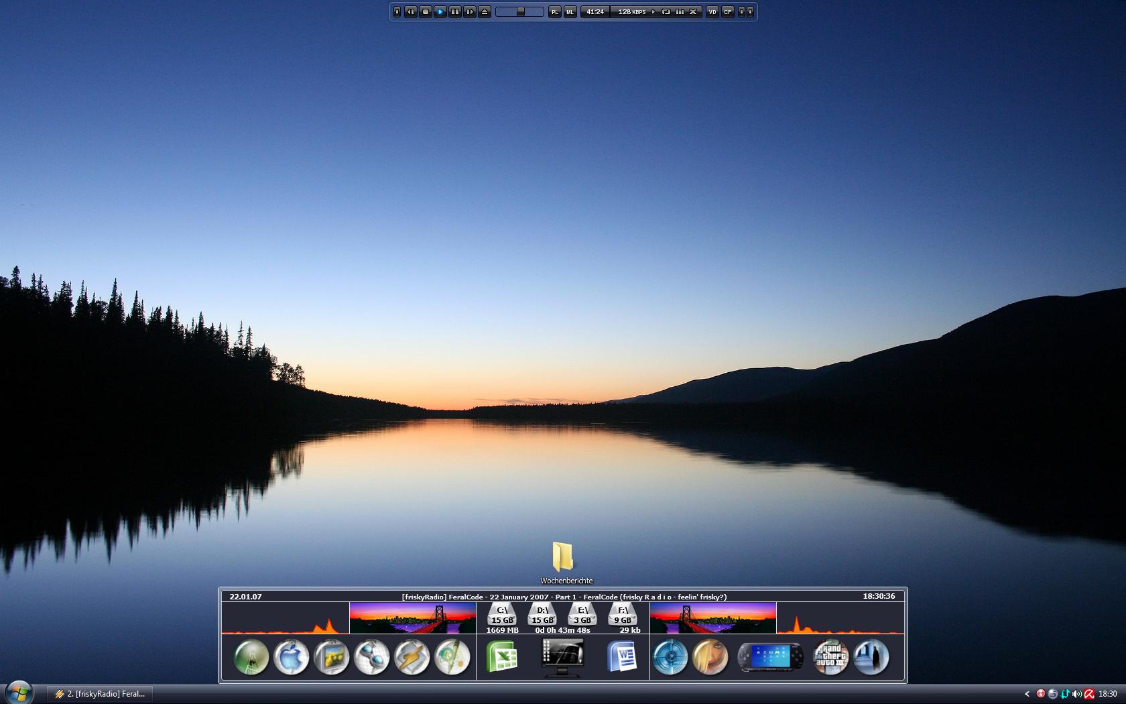
Task: Open the monitor display icon in the dock
Action: tap(562, 657)
